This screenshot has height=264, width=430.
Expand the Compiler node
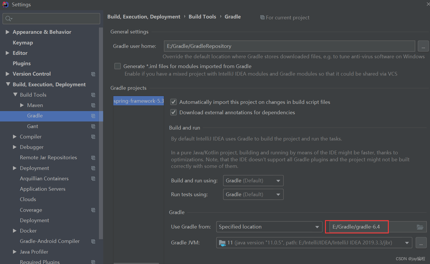[15, 137]
